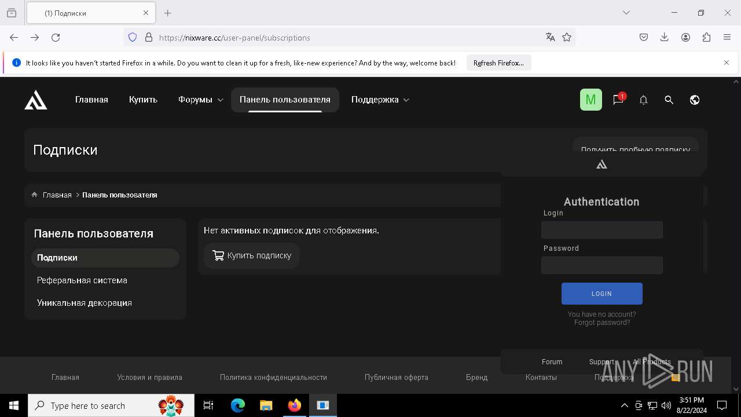The height and width of the screenshot is (417, 741).
Task: Click the Firefox taskbar icon
Action: click(294, 405)
